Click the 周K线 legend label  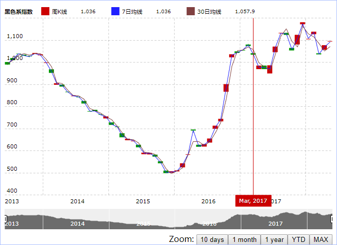coord(59,11)
